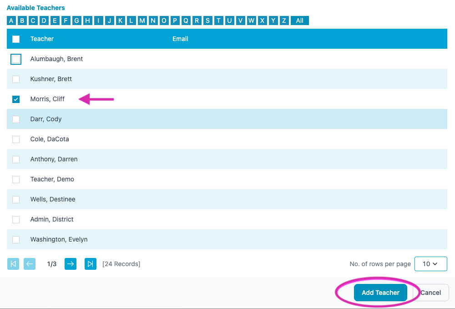
Task: Select the name Darr, Cody
Action: coord(46,119)
